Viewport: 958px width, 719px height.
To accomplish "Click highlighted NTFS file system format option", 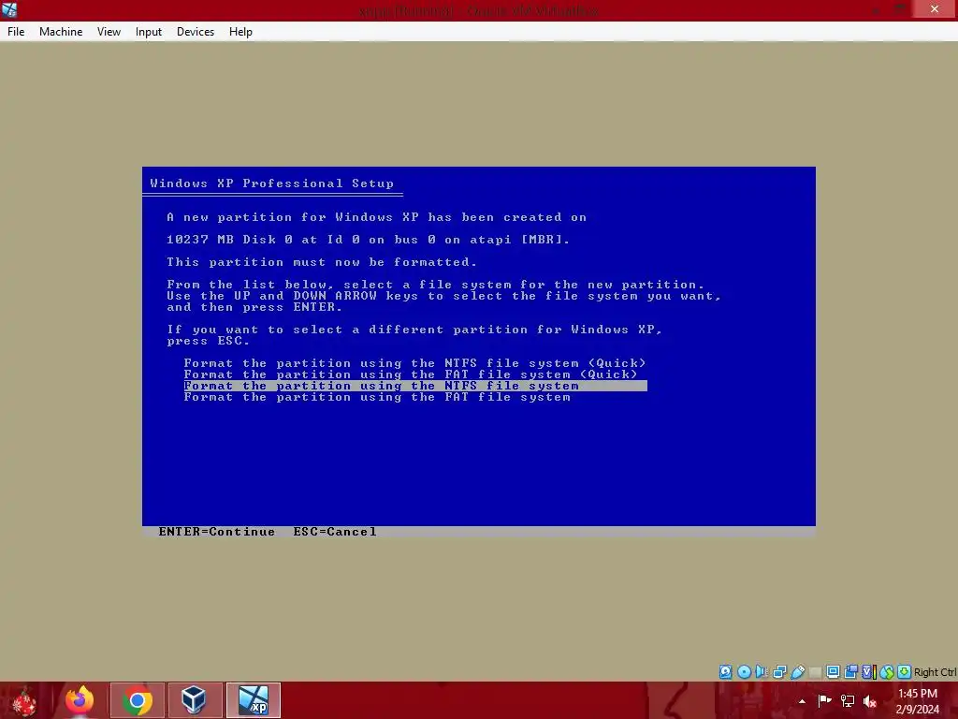I will click(415, 386).
